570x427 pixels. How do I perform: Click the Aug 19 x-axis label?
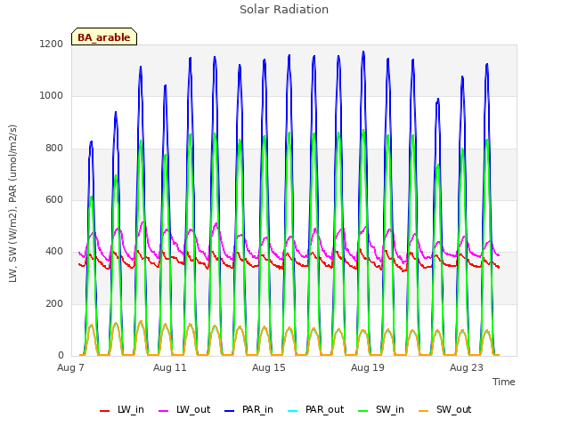point(368,367)
